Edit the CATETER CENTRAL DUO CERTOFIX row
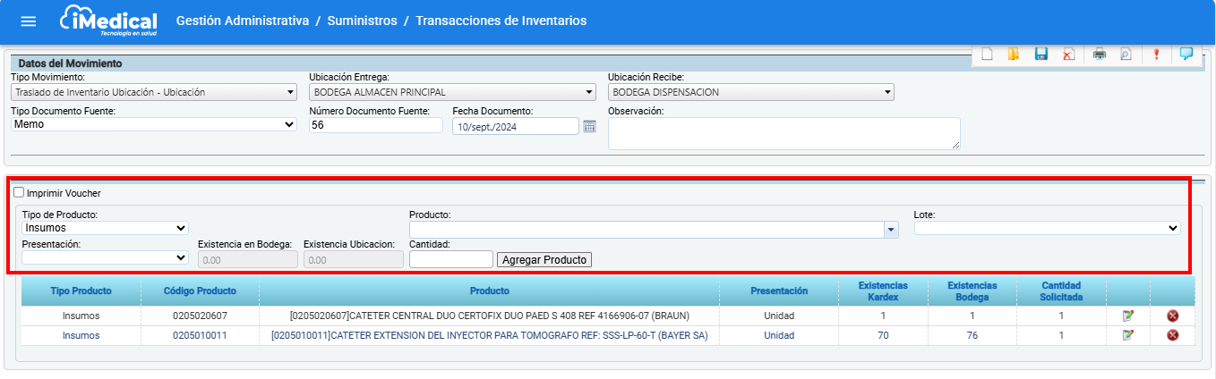 (x=1128, y=316)
